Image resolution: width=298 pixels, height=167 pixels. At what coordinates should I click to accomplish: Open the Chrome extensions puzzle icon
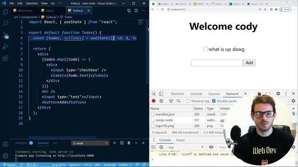(x=276, y=9)
